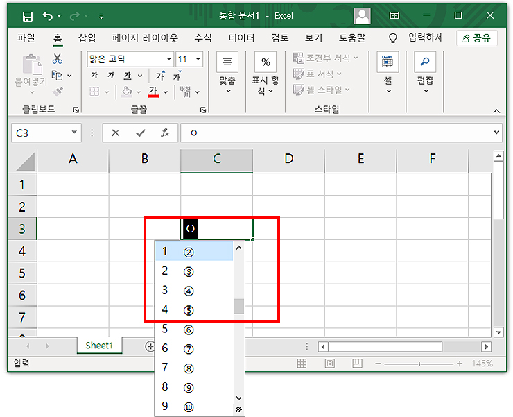
Task: Decrease font size button
Action: 177,76
